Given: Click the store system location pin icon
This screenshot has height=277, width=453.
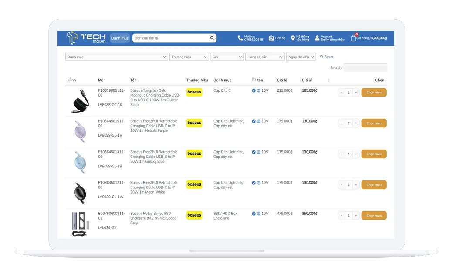Looking at the screenshot, I should coord(293,38).
